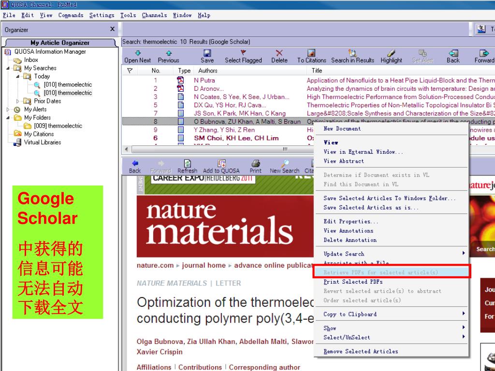Viewport: 495px width, 371px height.
Task: Click document icon in Y Zhang row
Action: (181, 129)
